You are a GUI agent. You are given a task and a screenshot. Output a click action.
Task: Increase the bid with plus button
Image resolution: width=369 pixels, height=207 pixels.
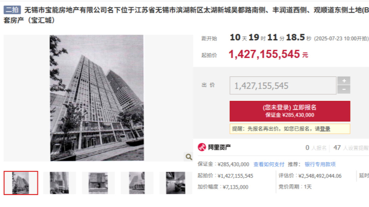[x=344, y=81]
